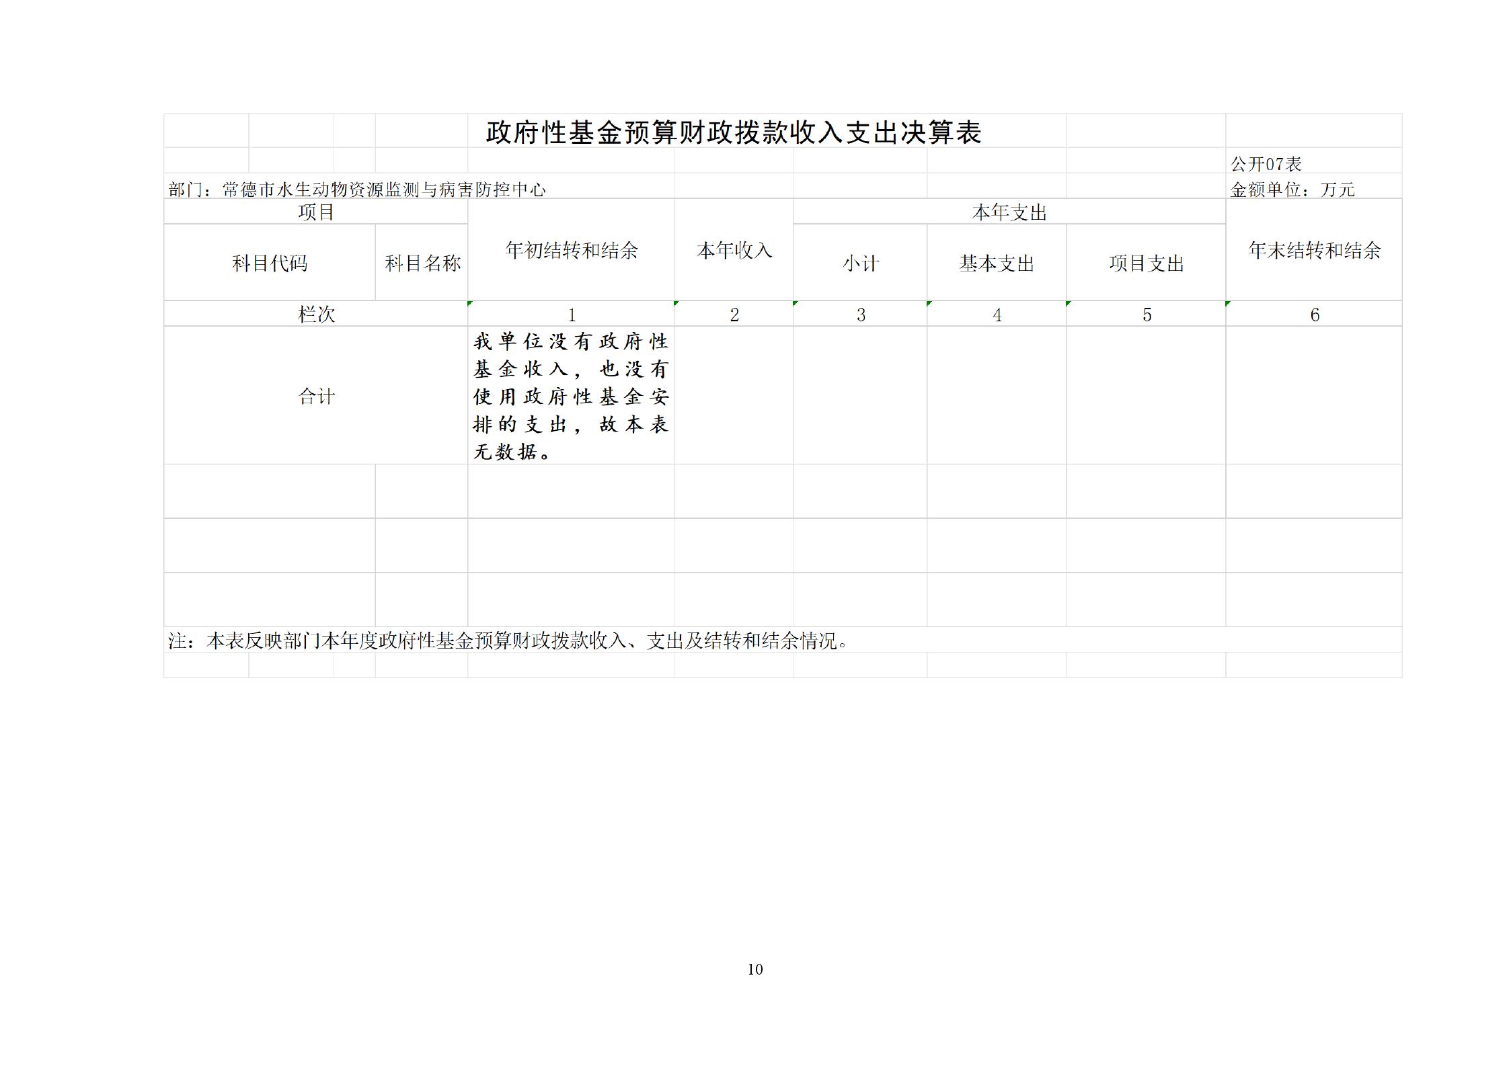Click the 科目代码 column header

point(270,263)
